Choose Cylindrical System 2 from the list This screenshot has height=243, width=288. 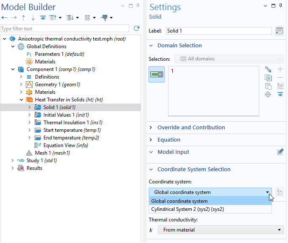(x=187, y=209)
